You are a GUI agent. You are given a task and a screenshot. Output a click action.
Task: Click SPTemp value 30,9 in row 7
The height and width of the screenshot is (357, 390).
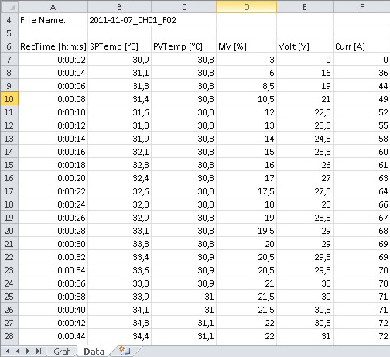point(119,60)
